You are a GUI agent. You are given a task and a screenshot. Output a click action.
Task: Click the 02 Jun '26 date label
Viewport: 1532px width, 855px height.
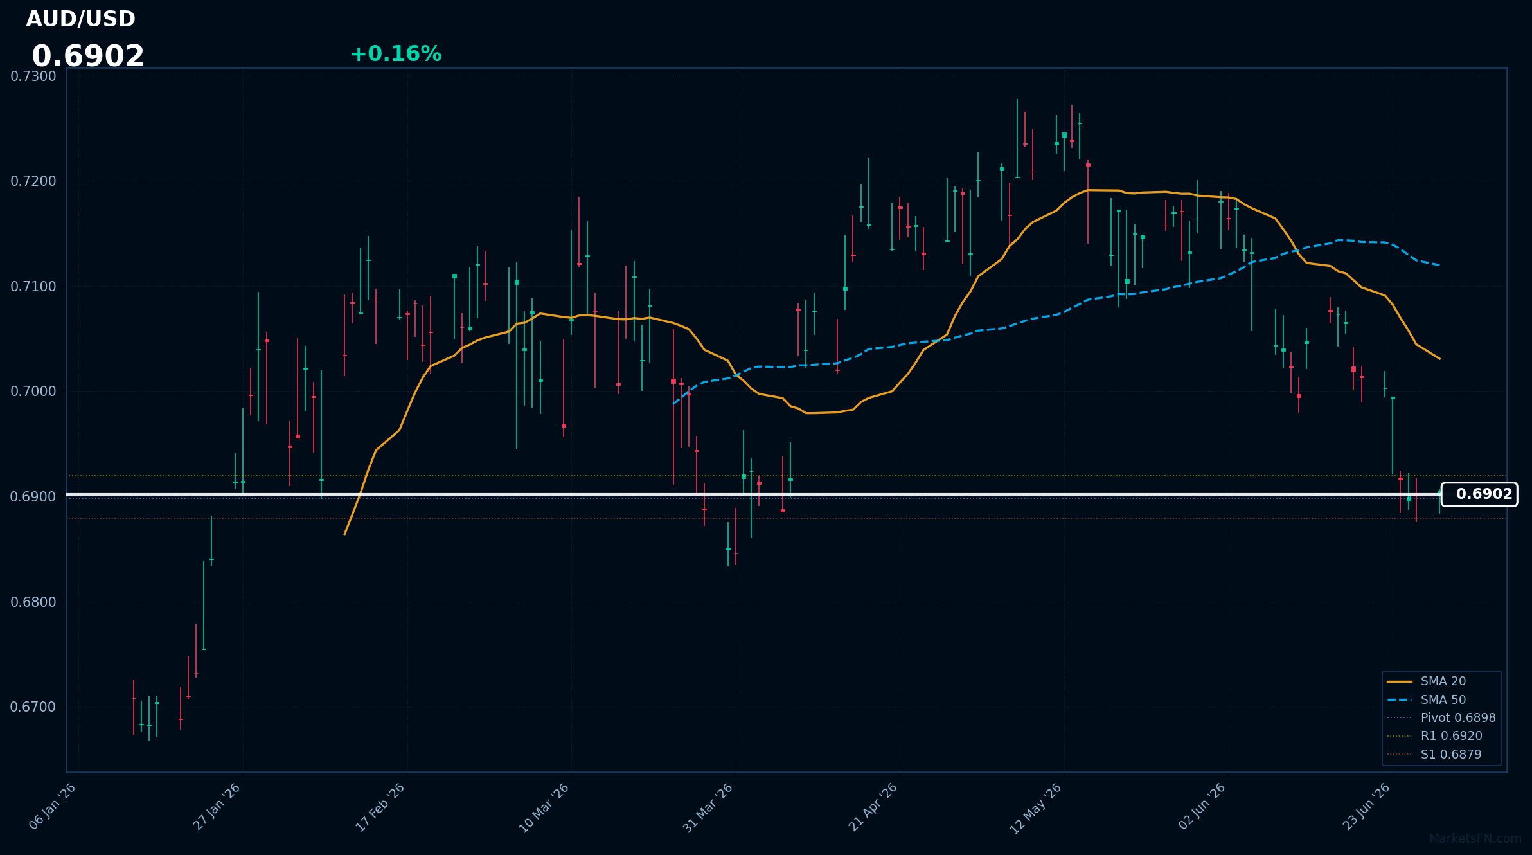[1202, 807]
